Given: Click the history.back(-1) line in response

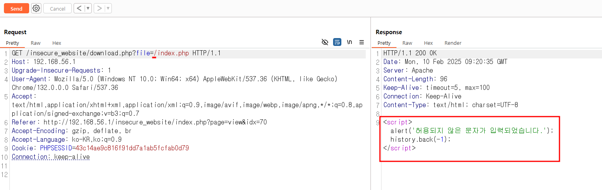Looking at the screenshot, I should coord(420,140).
